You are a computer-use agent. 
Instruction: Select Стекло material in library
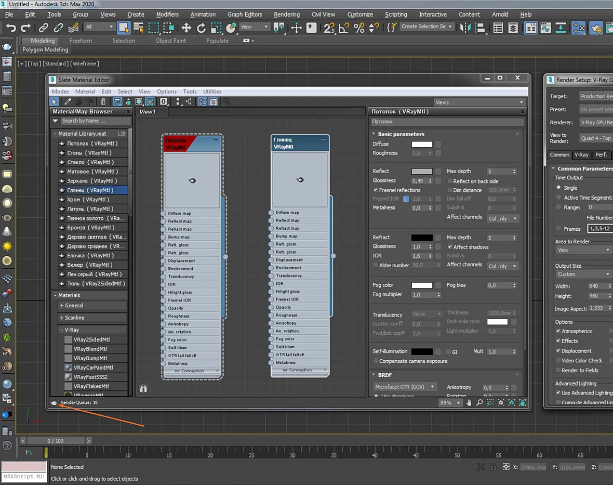pyautogui.click(x=92, y=162)
